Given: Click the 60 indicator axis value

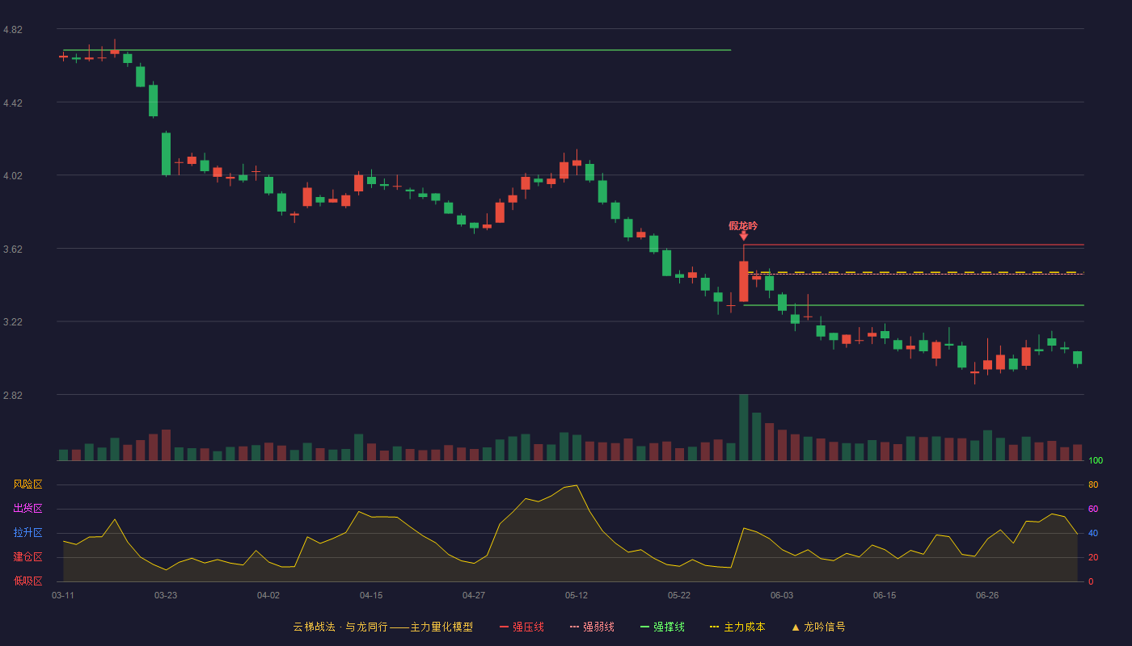Looking at the screenshot, I should pos(1093,509).
